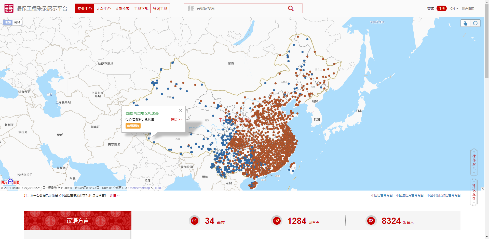Click the 1284 调查点 statistic
The width and height of the screenshot is (489, 239).
point(303,221)
